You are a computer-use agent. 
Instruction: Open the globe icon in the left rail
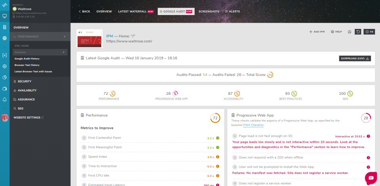pos(5,38)
